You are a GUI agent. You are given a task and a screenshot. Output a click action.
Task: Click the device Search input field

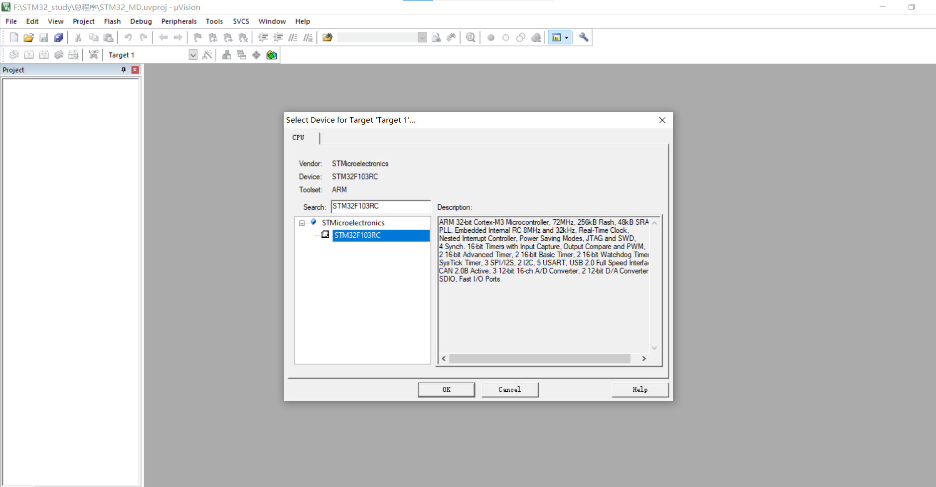point(381,206)
